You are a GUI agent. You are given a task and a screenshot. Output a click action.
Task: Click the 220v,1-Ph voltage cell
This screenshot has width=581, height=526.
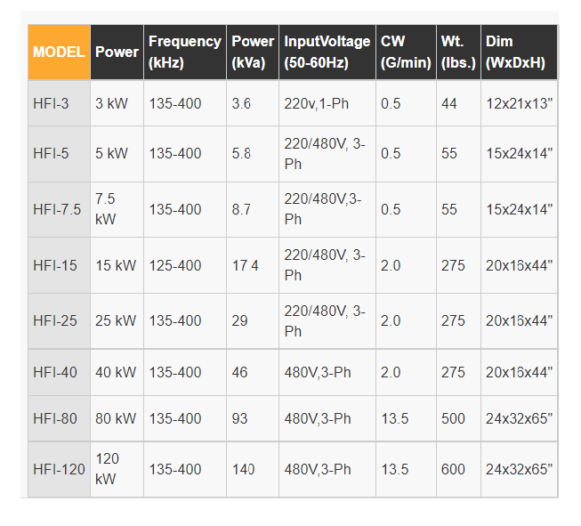coord(327,103)
